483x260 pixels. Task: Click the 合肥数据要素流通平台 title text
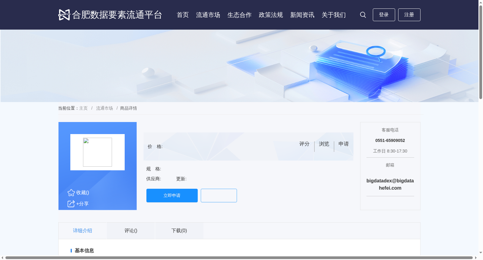click(x=117, y=15)
